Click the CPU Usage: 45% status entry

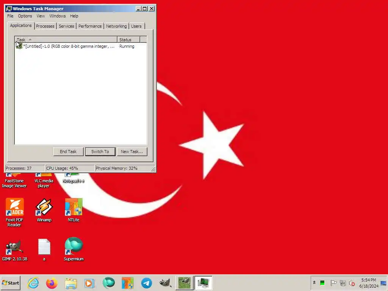click(x=70, y=168)
